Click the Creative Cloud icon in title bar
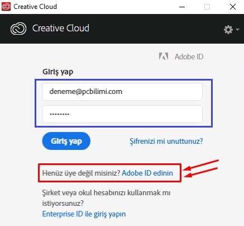244x226 pixels. [6, 7]
